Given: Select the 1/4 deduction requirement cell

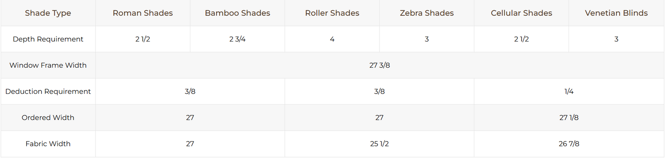Looking at the screenshot, I should (569, 91).
